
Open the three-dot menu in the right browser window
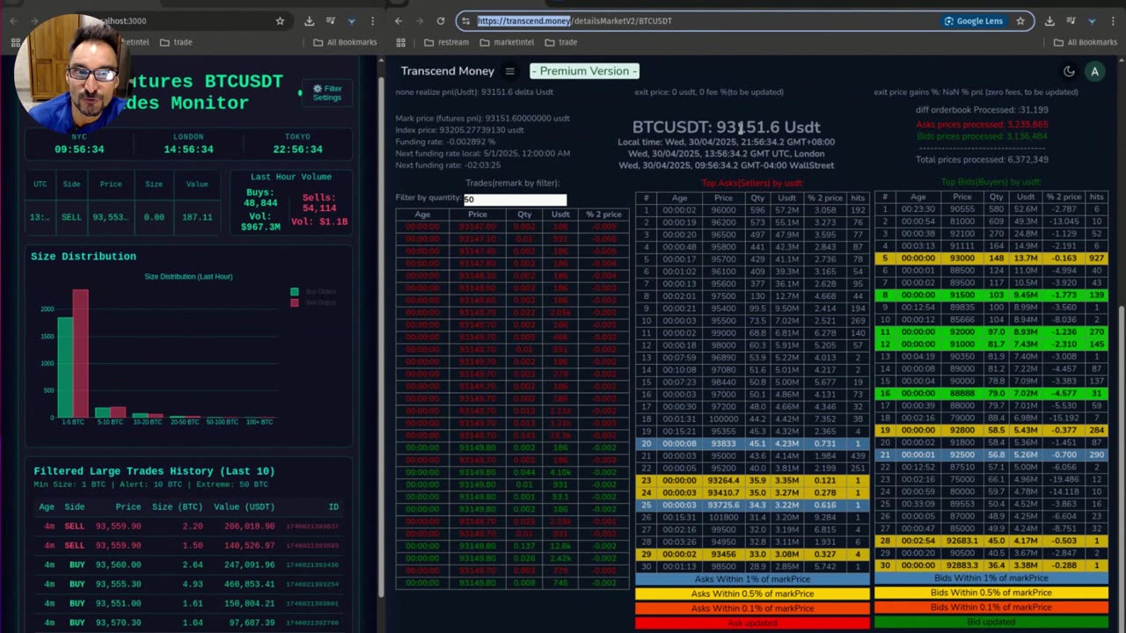1113,21
